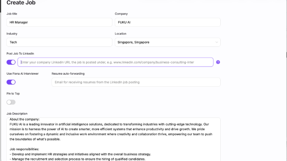The image size is (287, 161).
Task: Click the Job title field containing HR Manager
Action: (59, 22)
